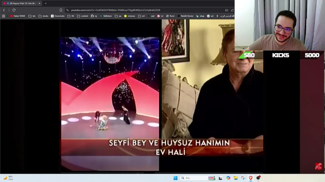Open the weather widget showing 19°C
Image resolution: width=325 pixels, height=182 pixels.
(x=8, y=178)
